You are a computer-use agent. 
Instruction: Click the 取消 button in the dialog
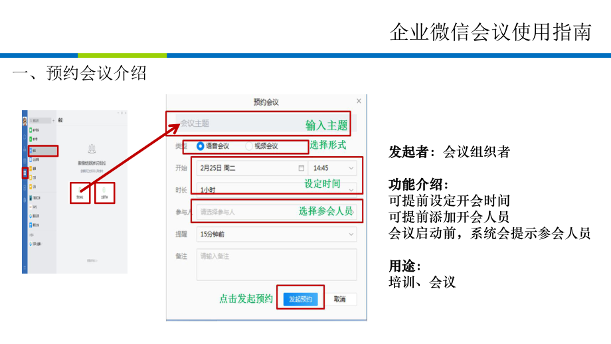click(340, 300)
